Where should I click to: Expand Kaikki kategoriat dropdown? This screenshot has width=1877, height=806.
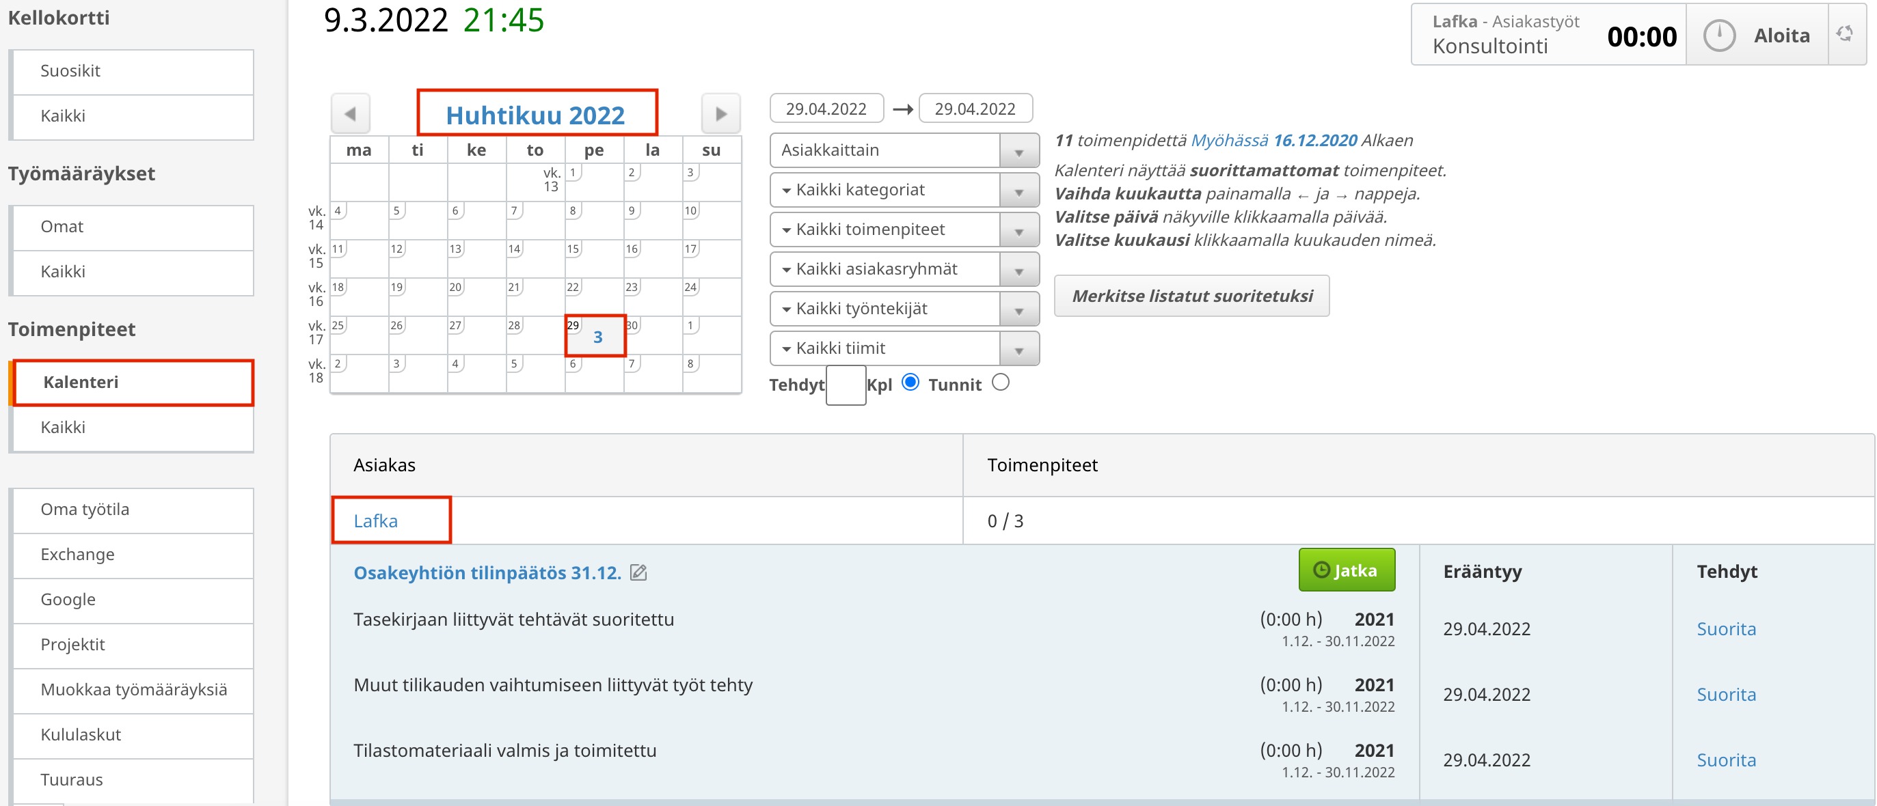[x=904, y=190]
